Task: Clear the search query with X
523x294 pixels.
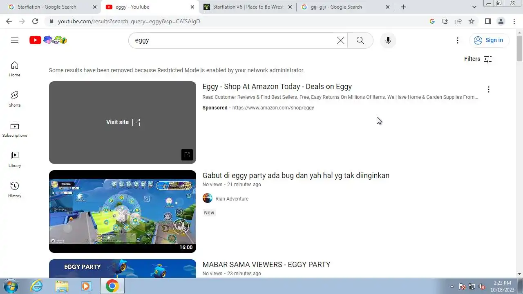Action: click(341, 40)
